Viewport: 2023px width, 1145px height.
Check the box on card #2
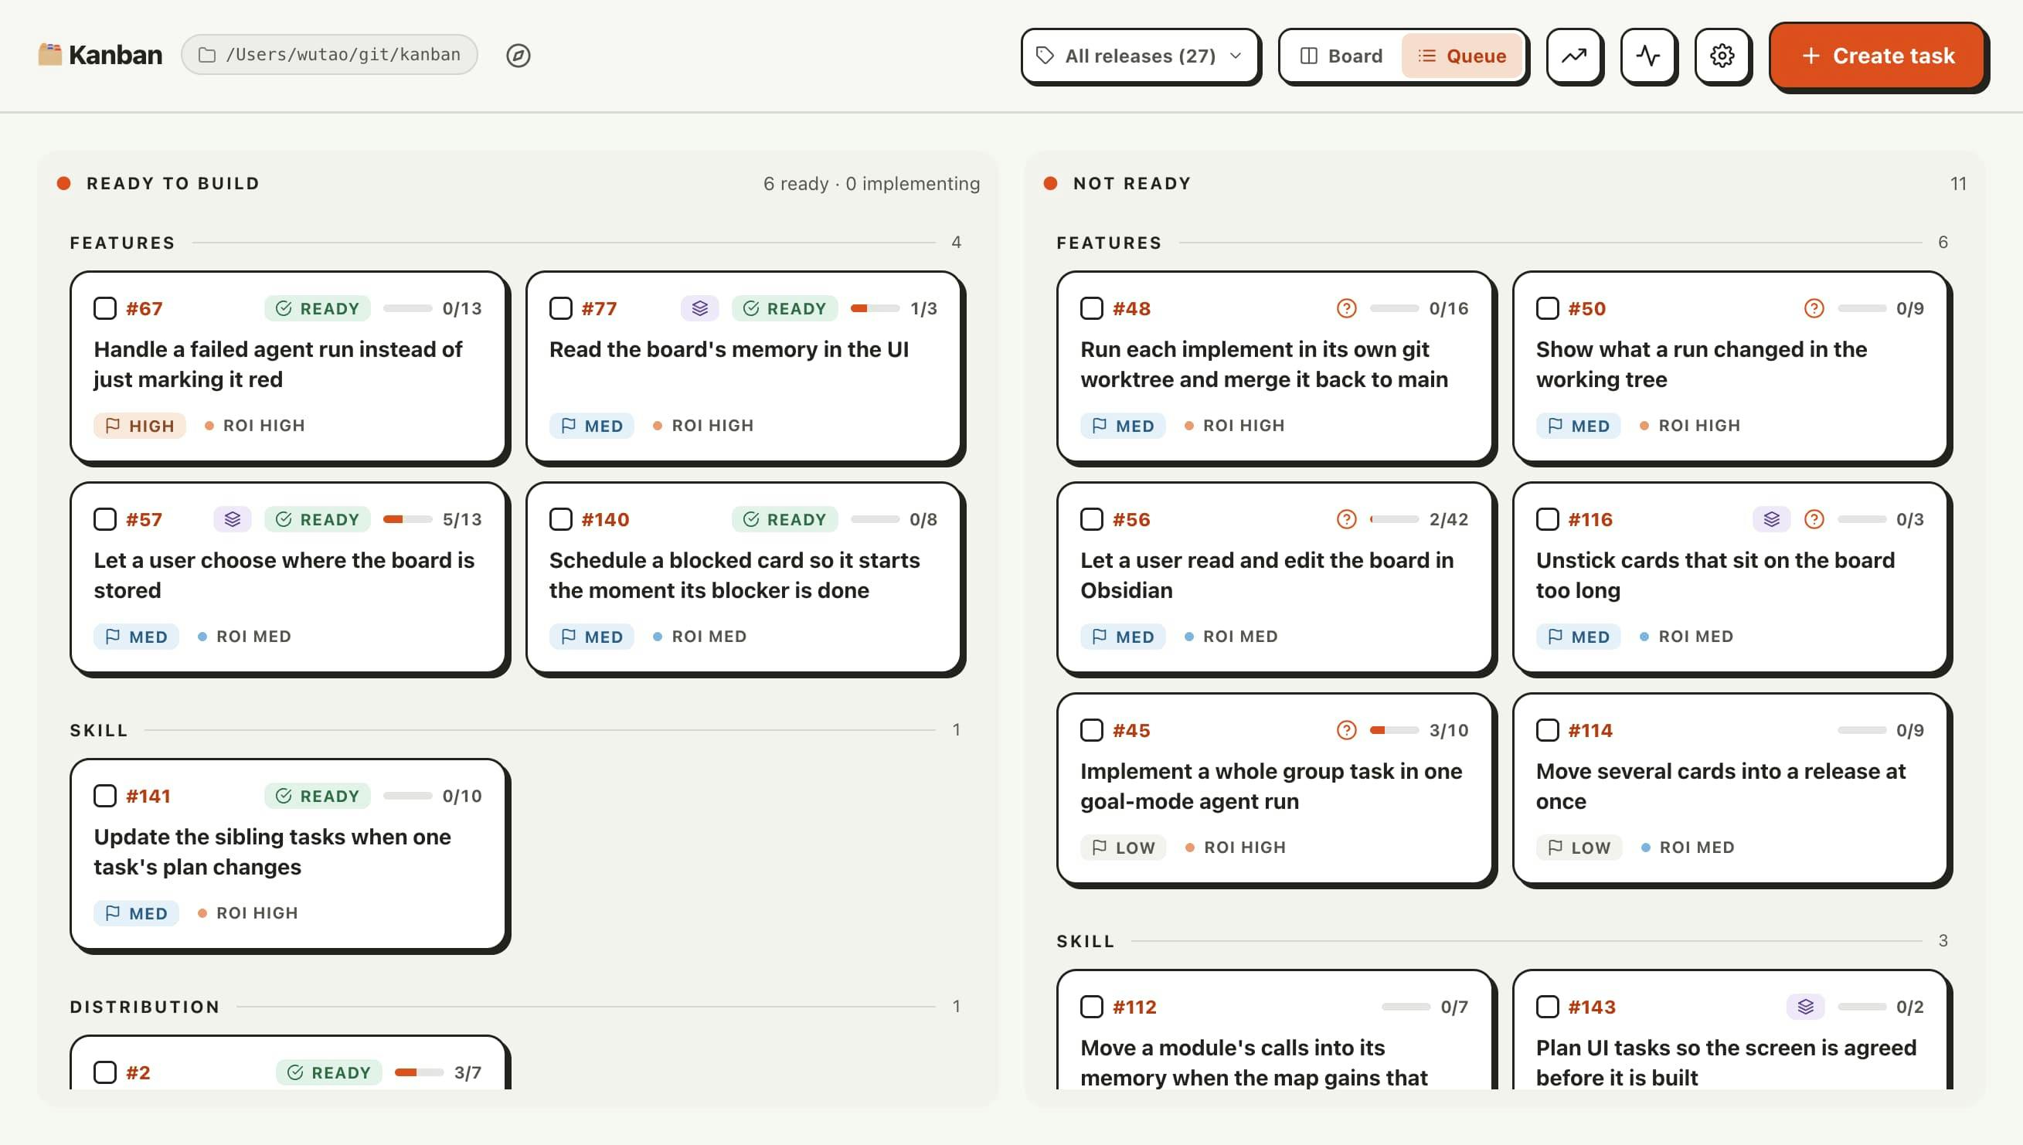pyautogui.click(x=105, y=1072)
